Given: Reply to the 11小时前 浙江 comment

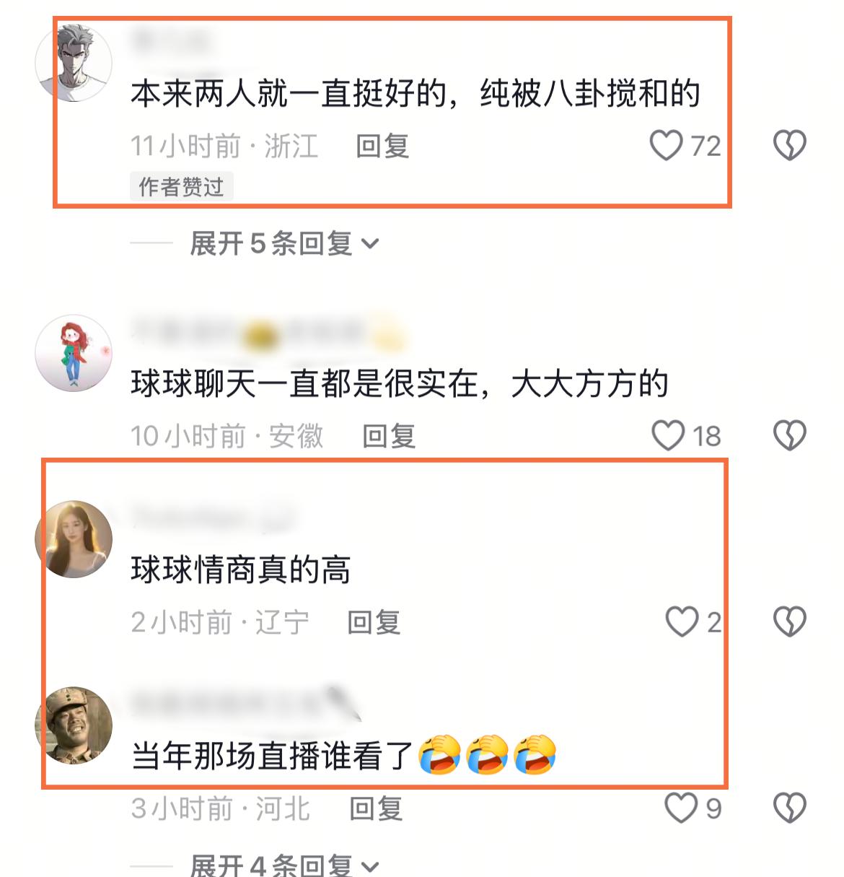Looking at the screenshot, I should point(383,146).
